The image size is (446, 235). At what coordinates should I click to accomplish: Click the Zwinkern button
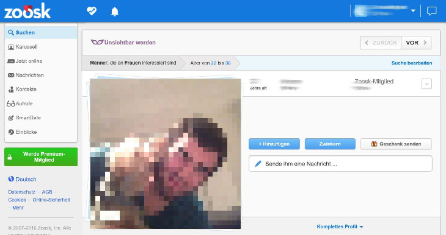(330, 144)
